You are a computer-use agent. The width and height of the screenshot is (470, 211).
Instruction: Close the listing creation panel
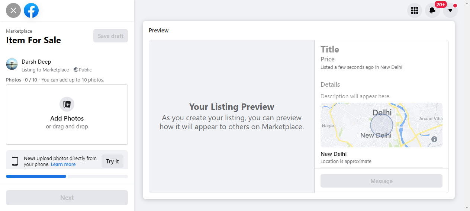(13, 10)
